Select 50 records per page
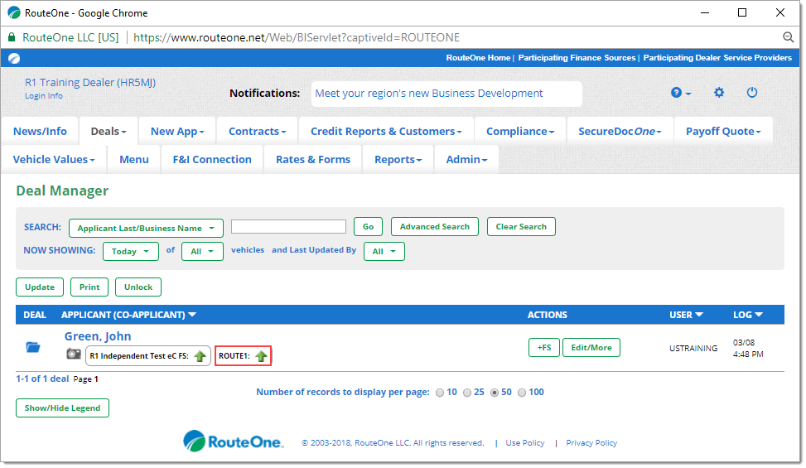 point(495,393)
